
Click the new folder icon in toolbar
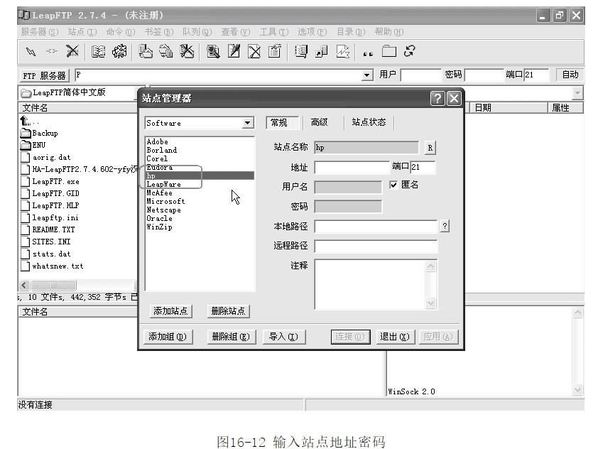click(388, 51)
